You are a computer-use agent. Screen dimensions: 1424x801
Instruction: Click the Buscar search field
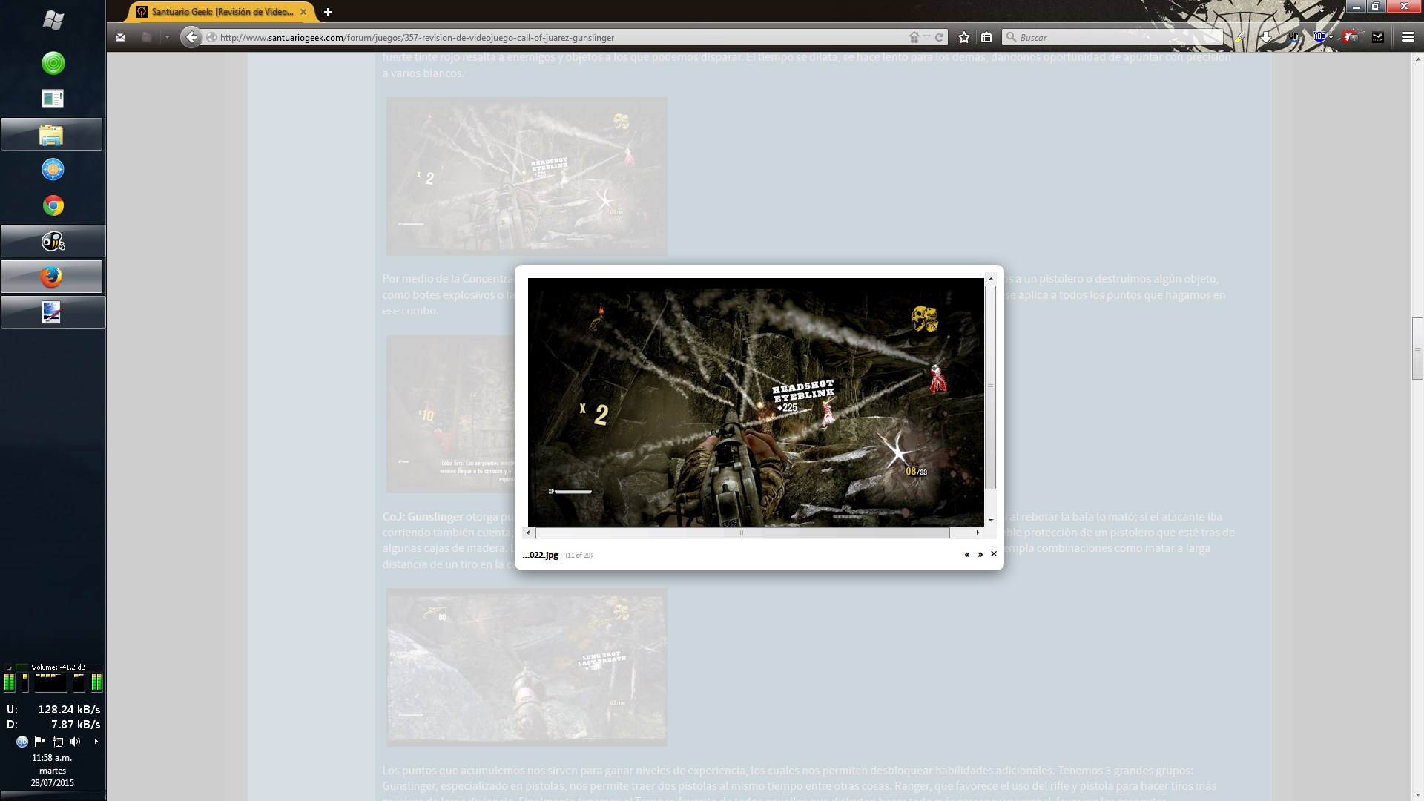(1112, 37)
